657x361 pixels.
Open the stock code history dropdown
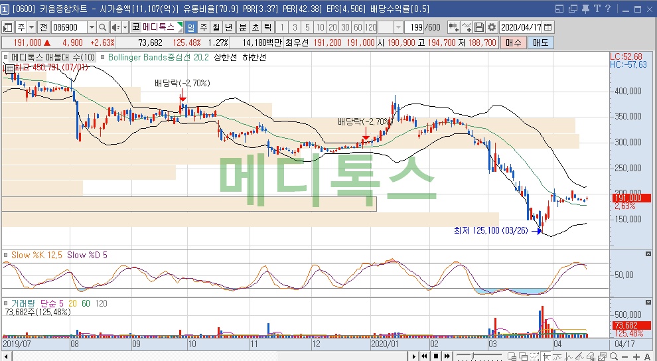pyautogui.click(x=92, y=28)
